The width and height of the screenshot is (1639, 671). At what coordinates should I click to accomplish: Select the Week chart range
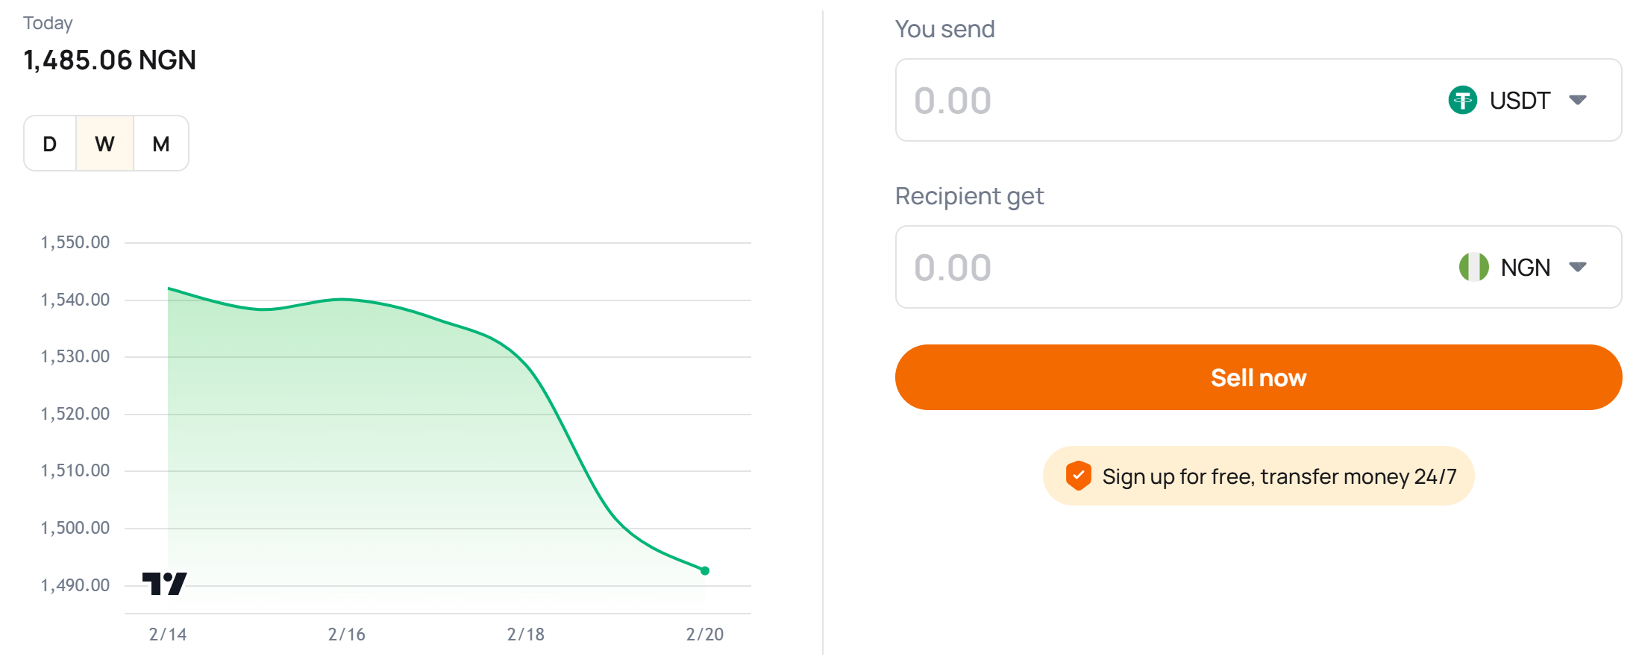click(x=104, y=144)
